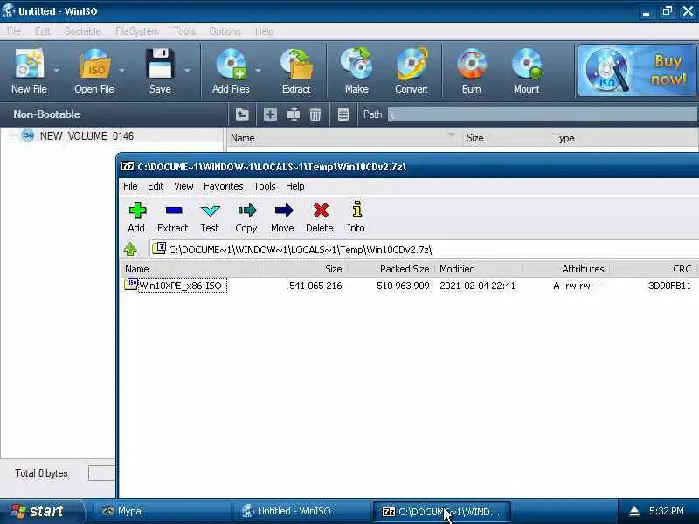Click the Attributes column header

565,269
